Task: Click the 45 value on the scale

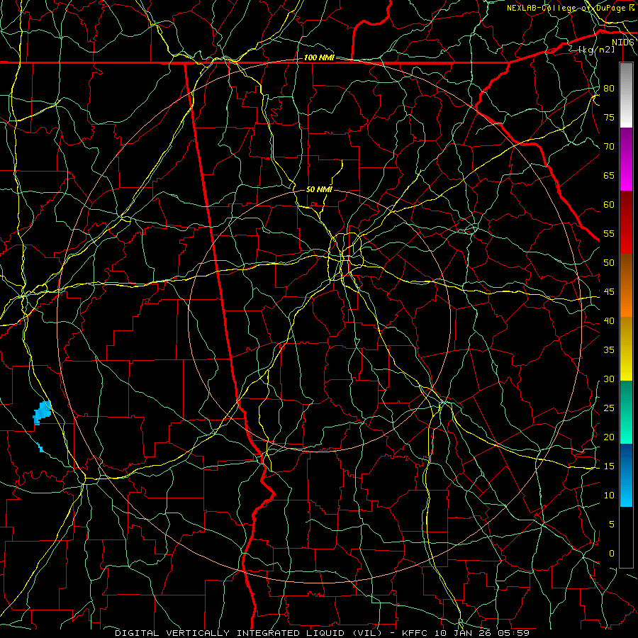Action: click(609, 292)
